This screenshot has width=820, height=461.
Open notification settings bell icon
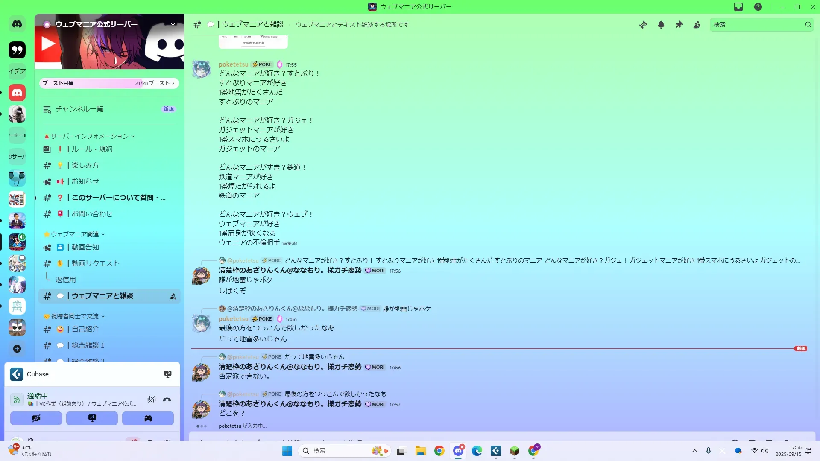tap(661, 25)
